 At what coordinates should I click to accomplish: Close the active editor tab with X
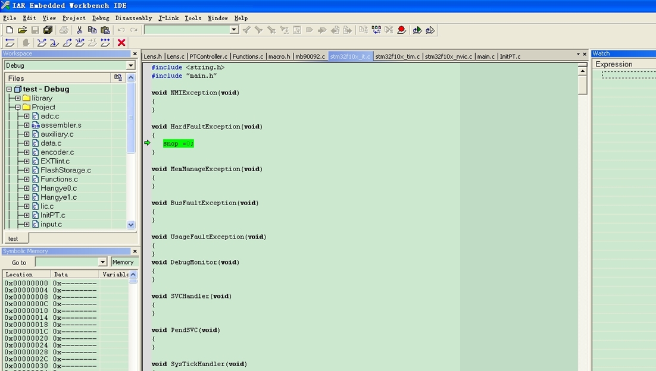coord(585,54)
